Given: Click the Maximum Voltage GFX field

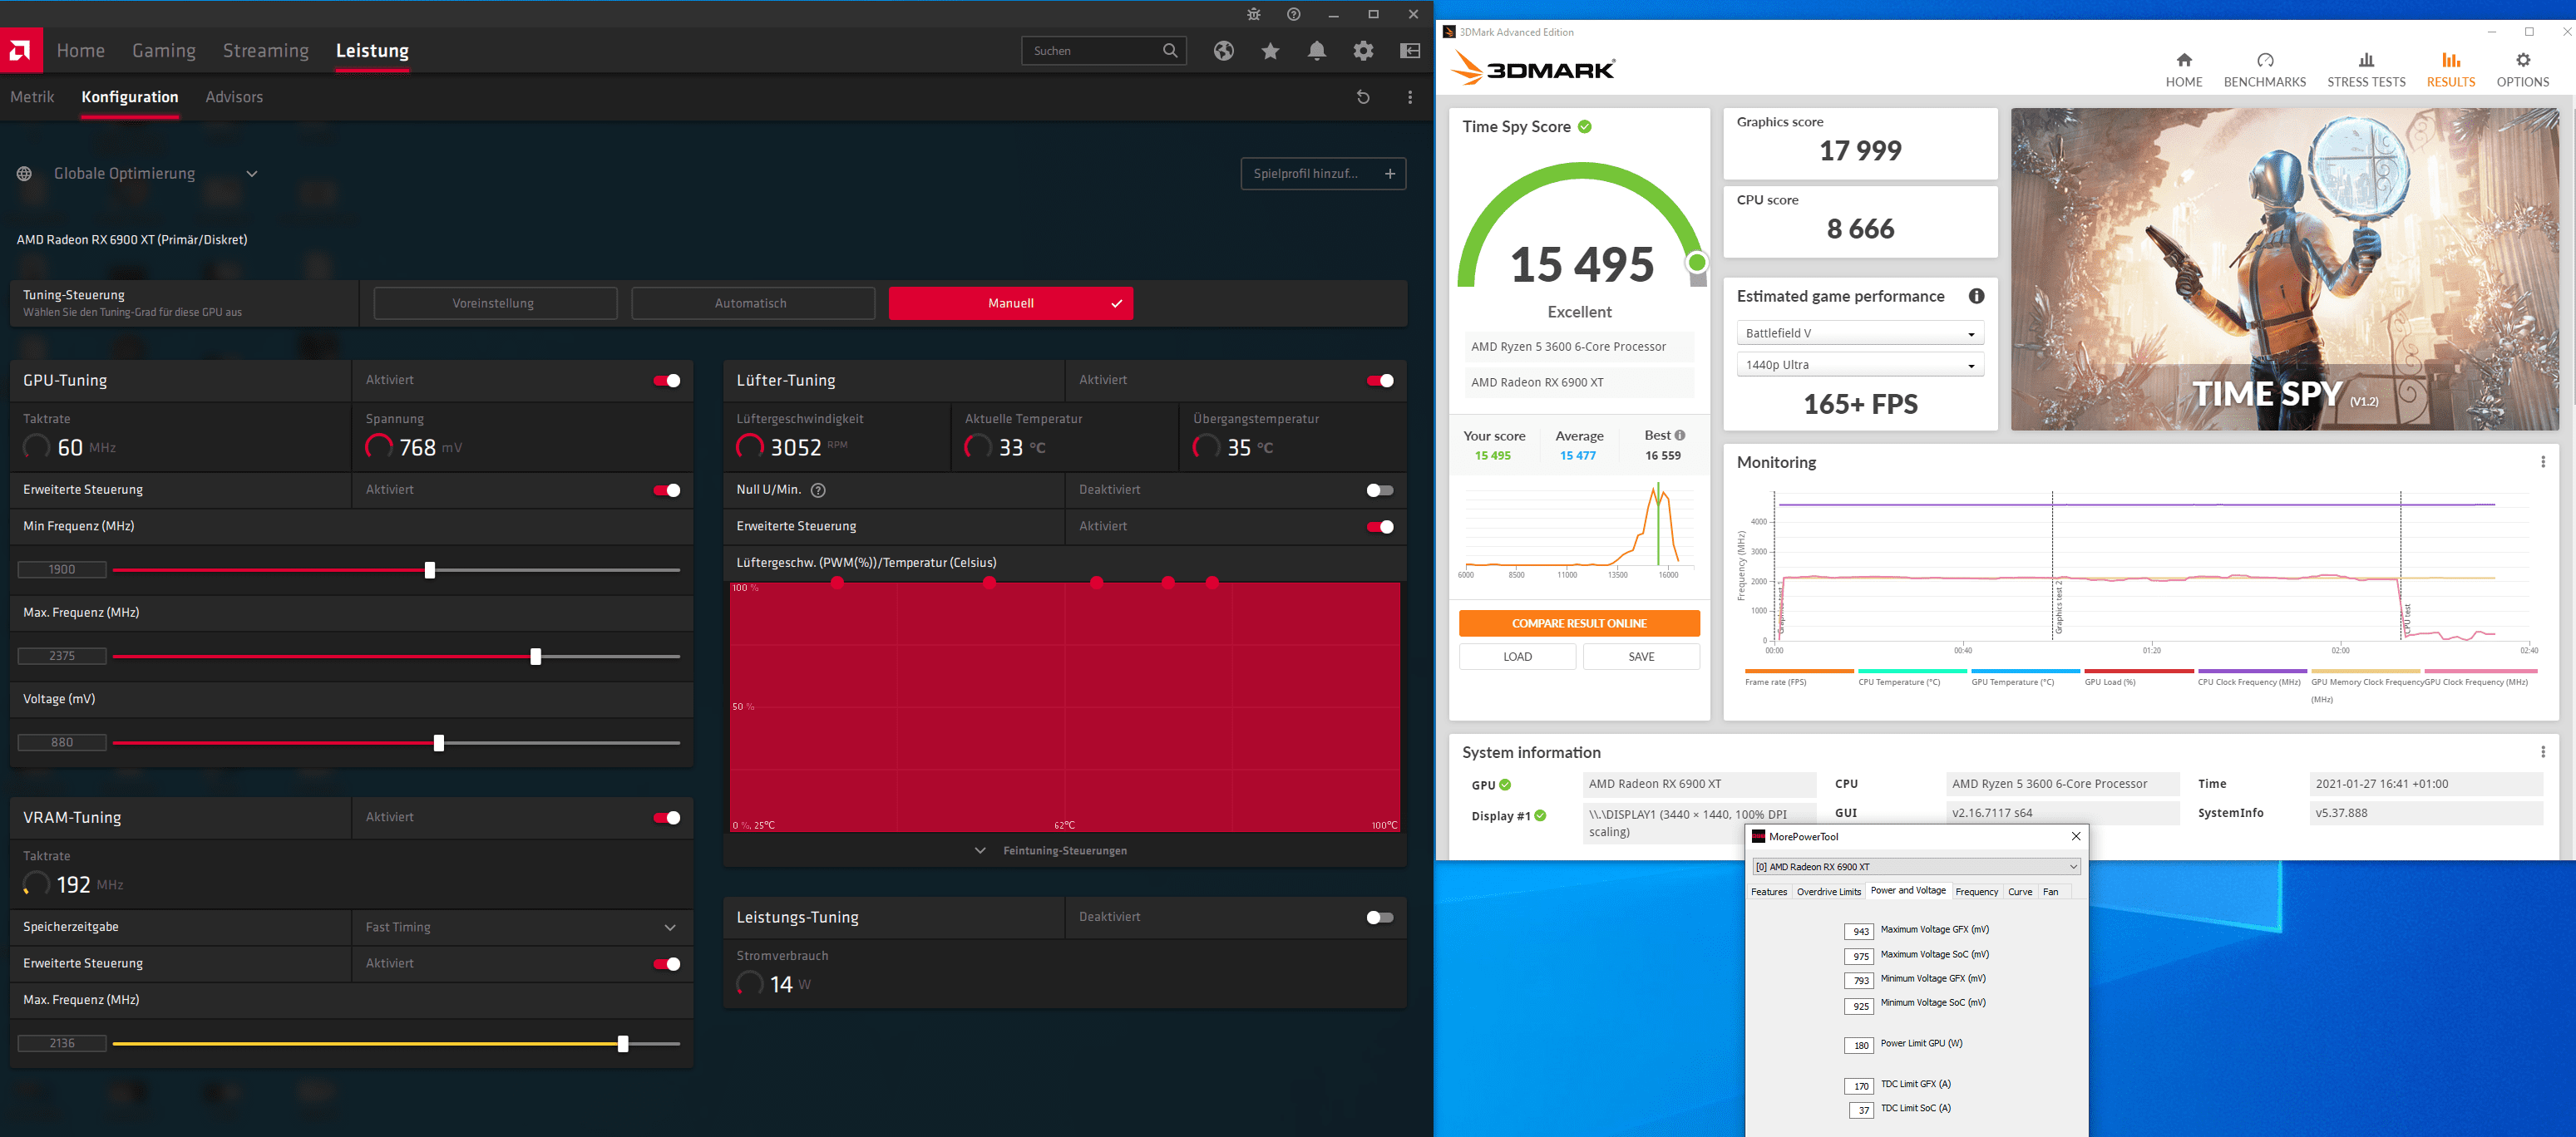Looking at the screenshot, I should pos(1859,931).
